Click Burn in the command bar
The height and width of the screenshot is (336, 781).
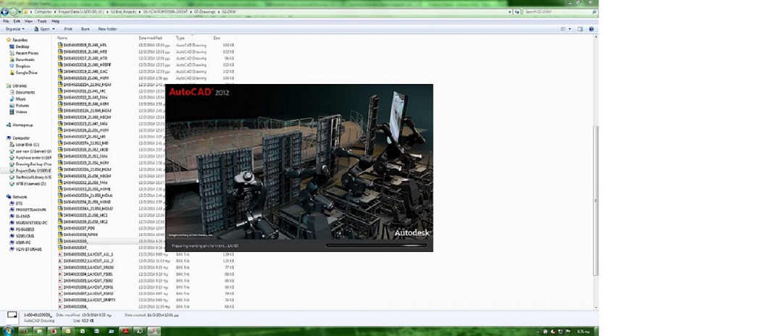coord(85,29)
